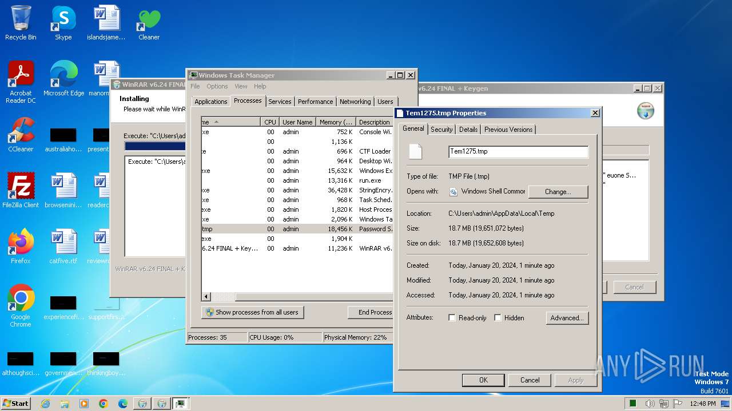Open the Details tab in Properties
The width and height of the screenshot is (732, 411).
(x=468, y=130)
